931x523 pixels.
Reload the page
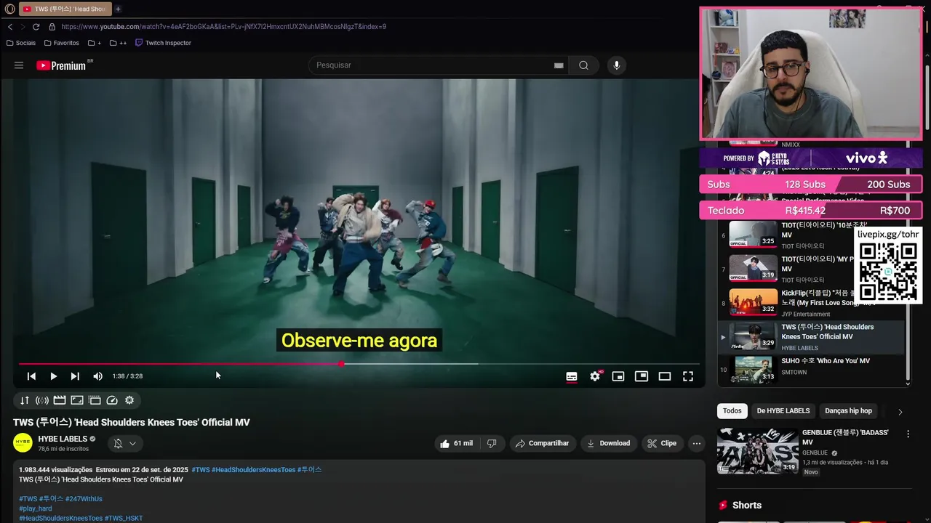point(36,27)
